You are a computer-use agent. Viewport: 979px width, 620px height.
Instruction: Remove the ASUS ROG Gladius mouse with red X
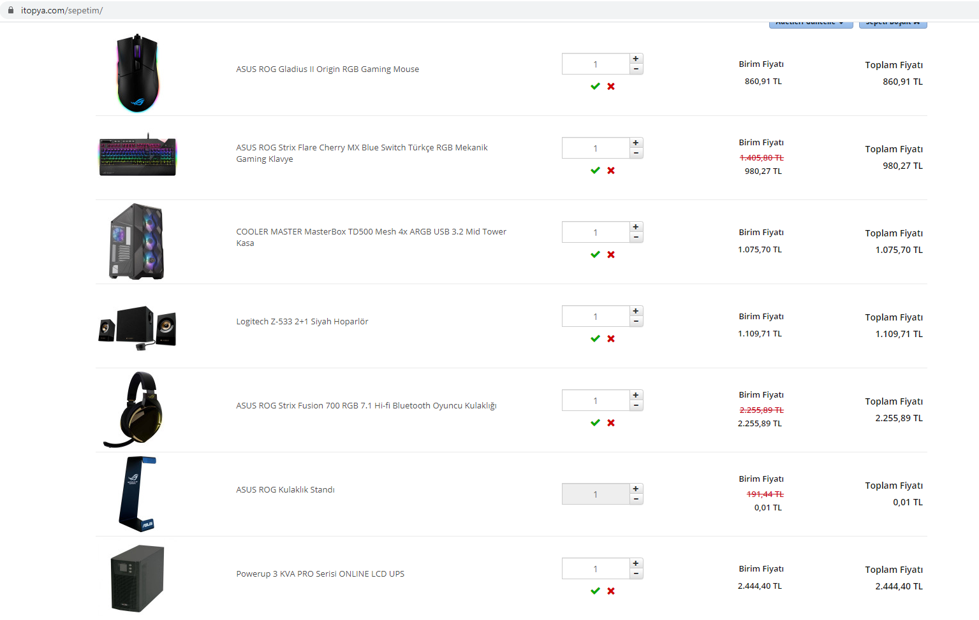point(611,87)
